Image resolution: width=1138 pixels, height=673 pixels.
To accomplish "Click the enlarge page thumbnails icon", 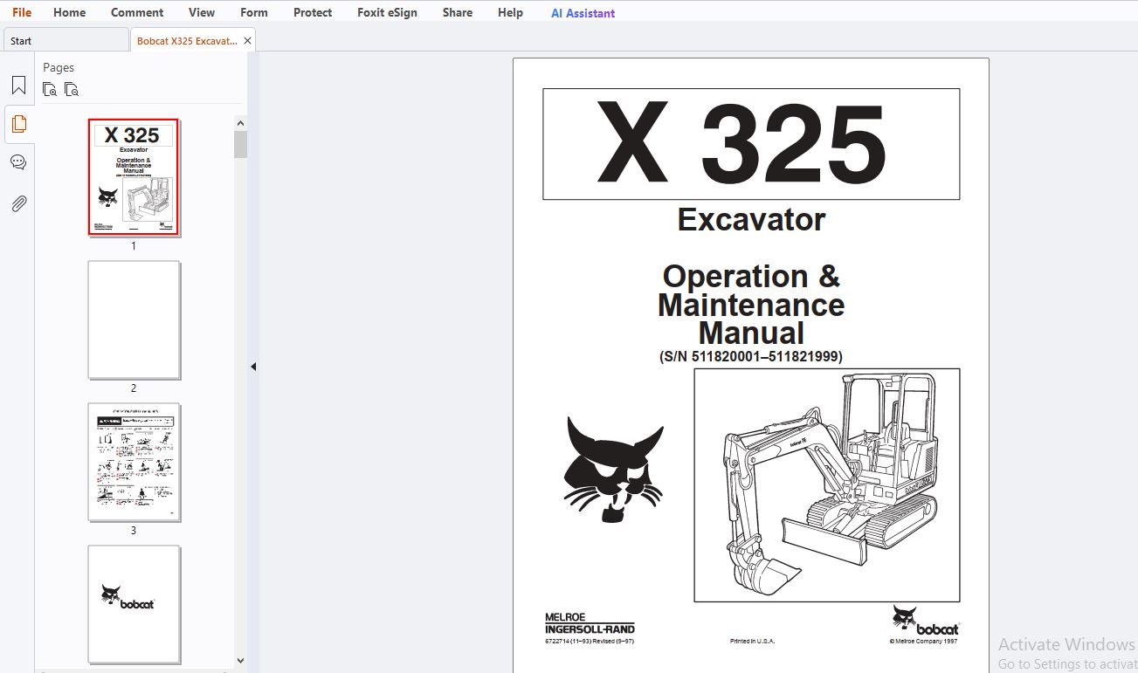I will click(x=50, y=89).
